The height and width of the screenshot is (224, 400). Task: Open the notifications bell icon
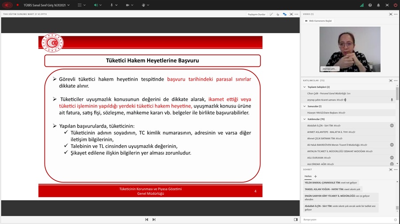pyautogui.click(x=378, y=5)
